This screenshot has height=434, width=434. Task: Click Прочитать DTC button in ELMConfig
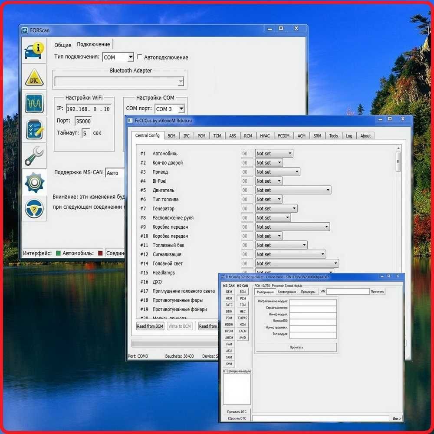tap(237, 412)
